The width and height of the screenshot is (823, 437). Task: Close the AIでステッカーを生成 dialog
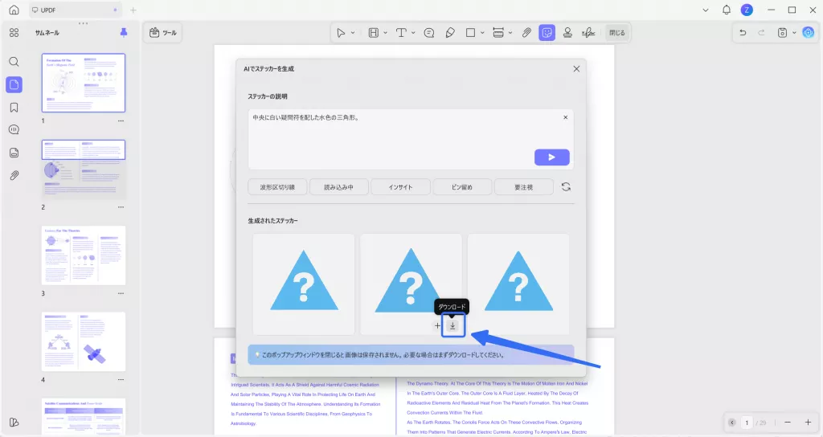576,69
